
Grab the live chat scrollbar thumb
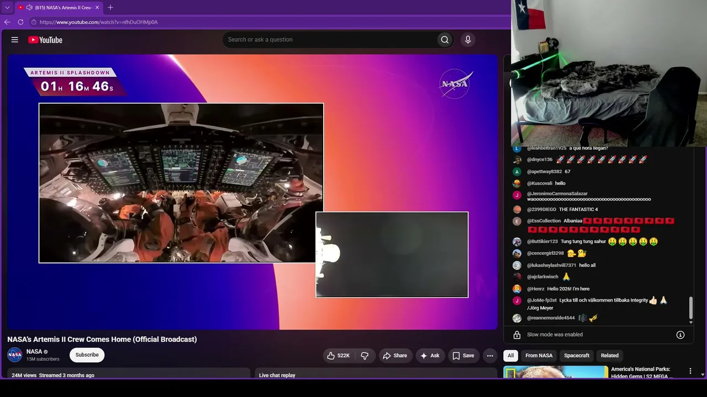(x=691, y=308)
